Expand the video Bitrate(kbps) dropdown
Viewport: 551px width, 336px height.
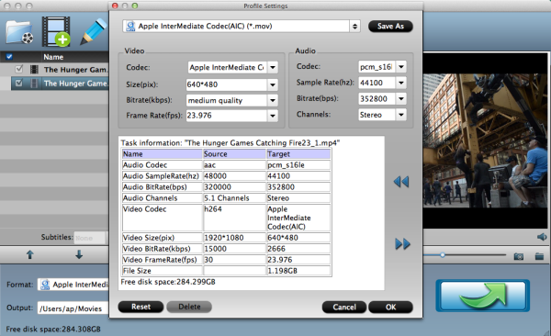tap(273, 100)
